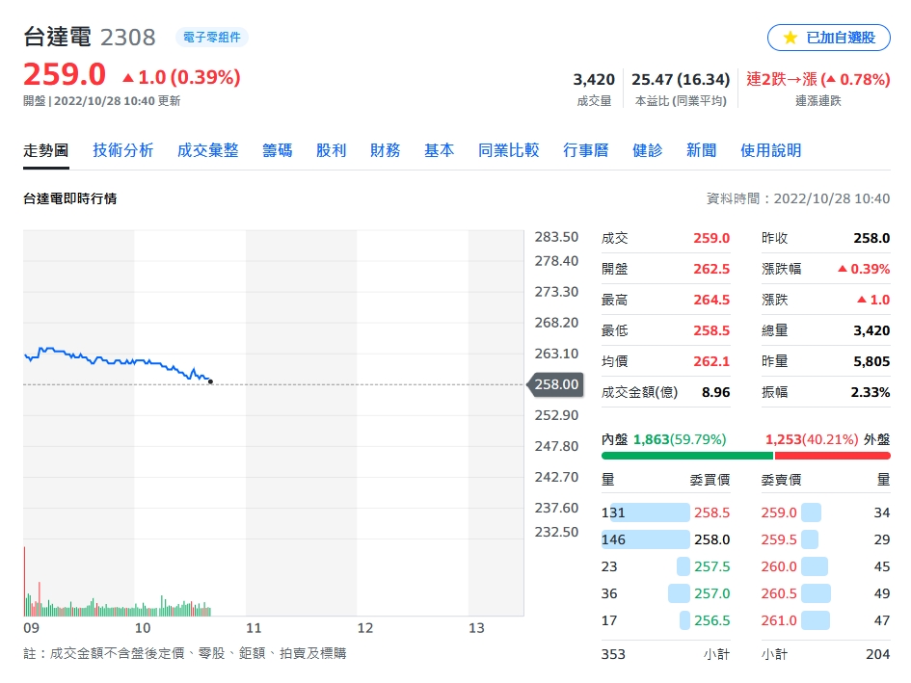Click the 昨量 value 5,805
The height and width of the screenshot is (683, 911).
[871, 361]
